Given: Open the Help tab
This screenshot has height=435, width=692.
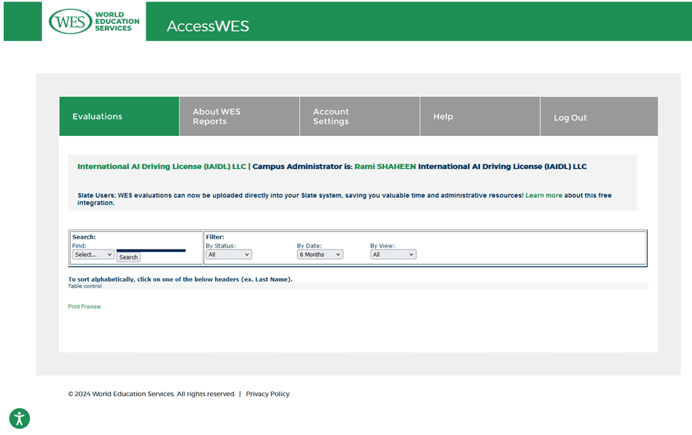Looking at the screenshot, I should click(x=480, y=117).
